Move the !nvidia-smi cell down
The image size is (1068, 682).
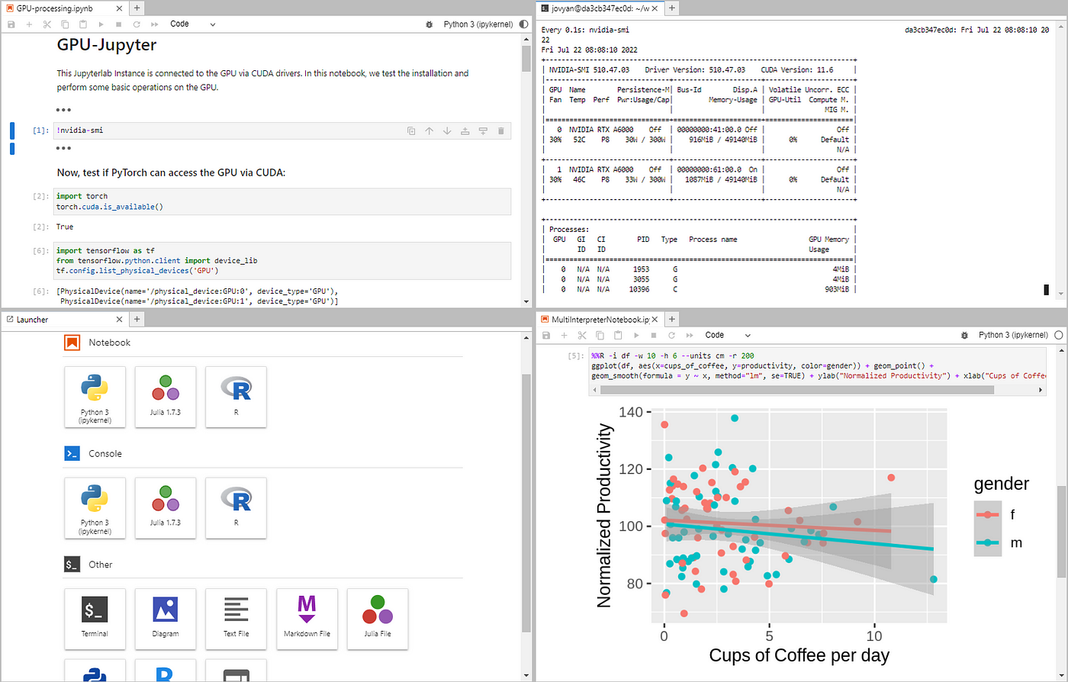click(447, 130)
